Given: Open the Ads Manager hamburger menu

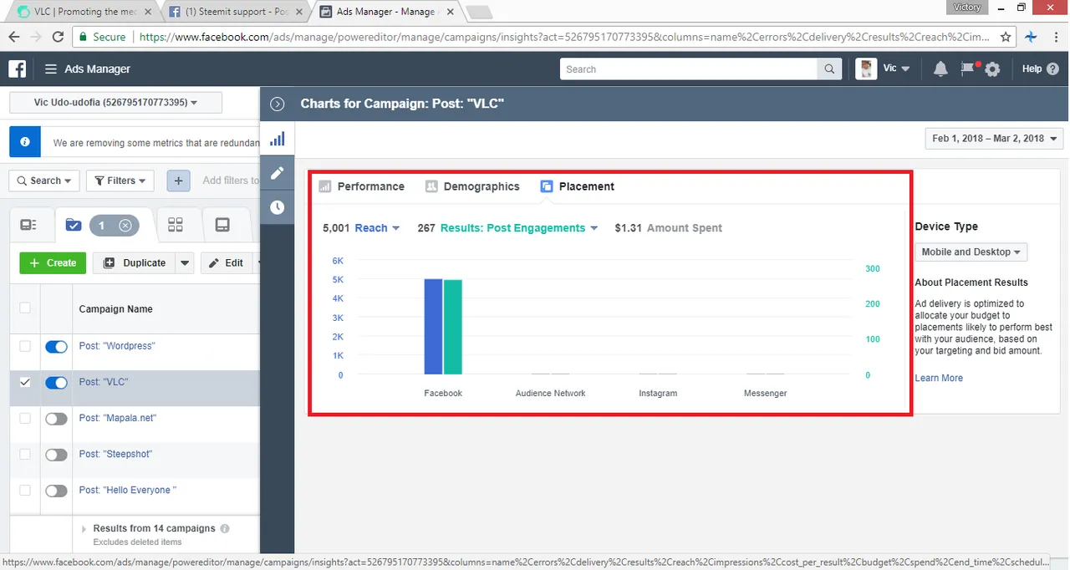Looking at the screenshot, I should (51, 69).
